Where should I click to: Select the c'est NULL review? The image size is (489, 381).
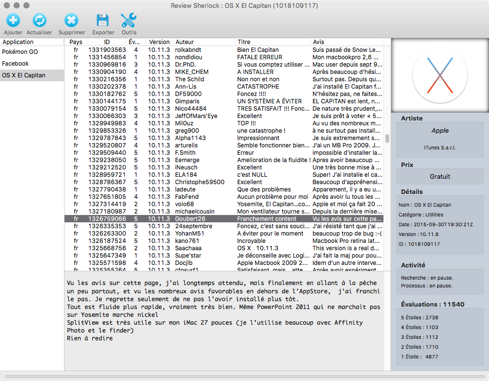[x=223, y=174]
